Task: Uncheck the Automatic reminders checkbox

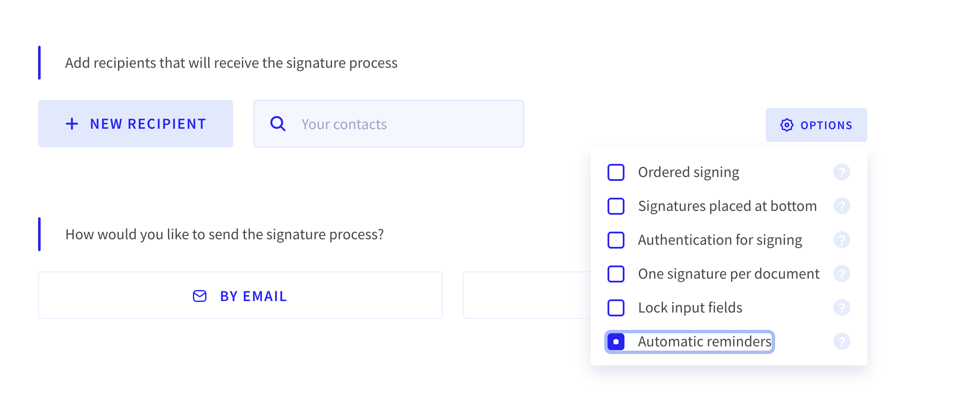Action: coord(616,342)
